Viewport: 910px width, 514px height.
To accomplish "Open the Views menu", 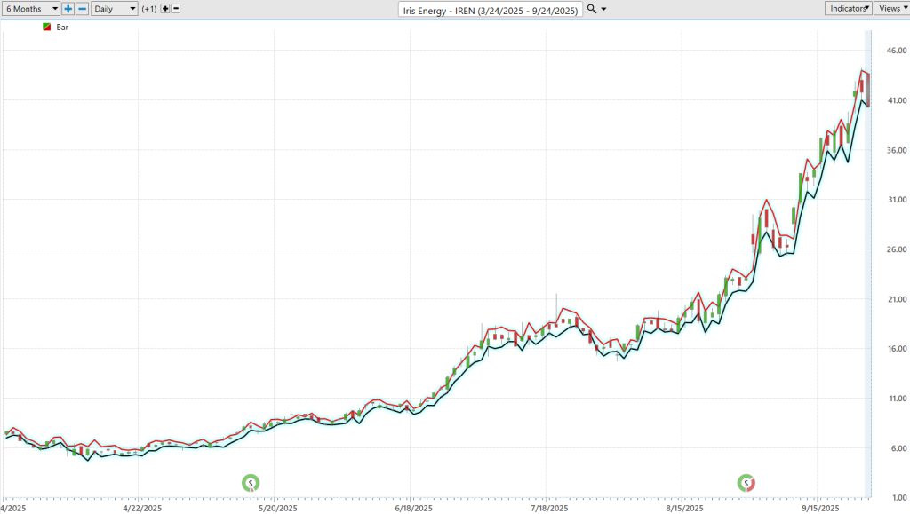I will coord(891,8).
